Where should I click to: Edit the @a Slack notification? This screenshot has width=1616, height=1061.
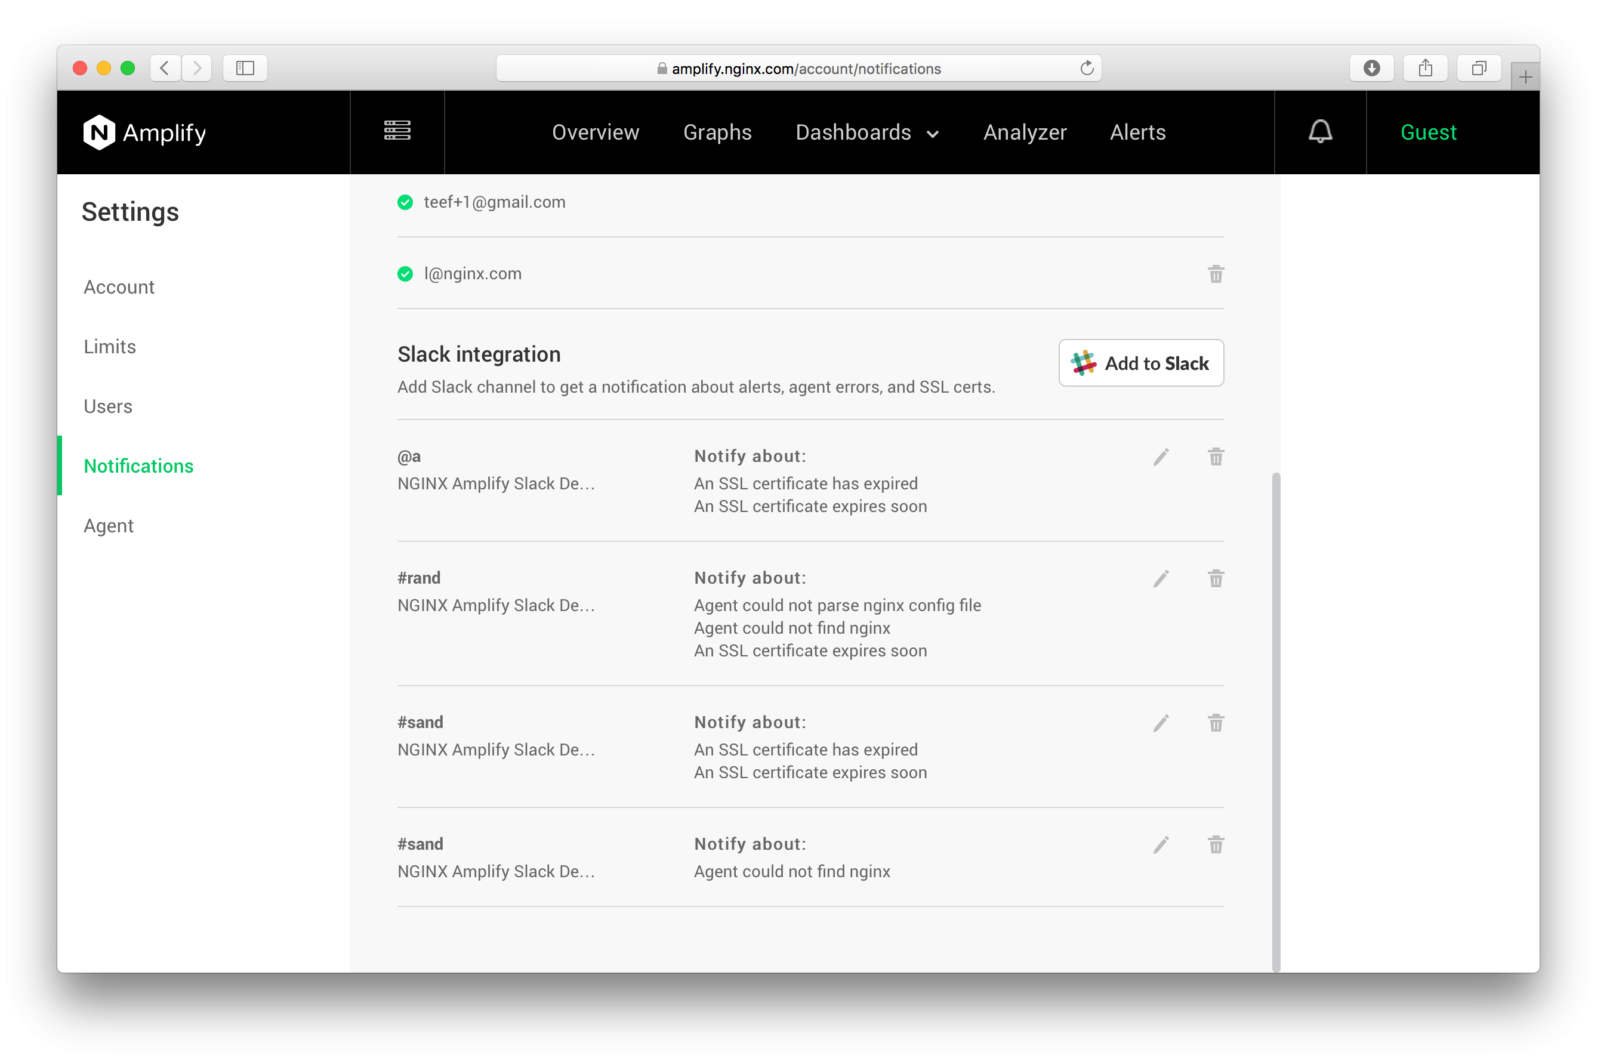[x=1161, y=457]
